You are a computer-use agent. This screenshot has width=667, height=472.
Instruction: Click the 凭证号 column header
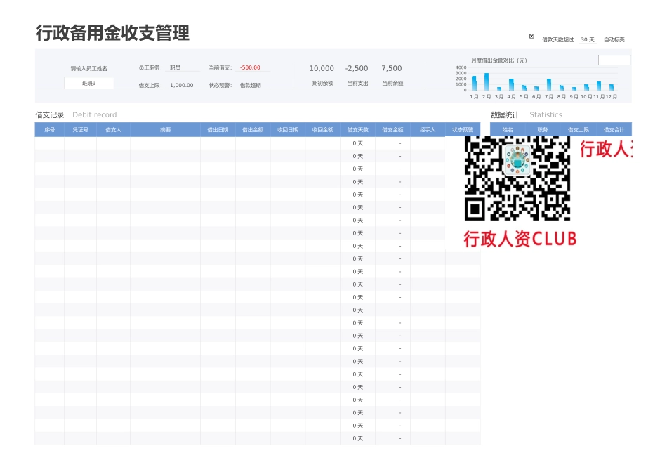(81, 129)
